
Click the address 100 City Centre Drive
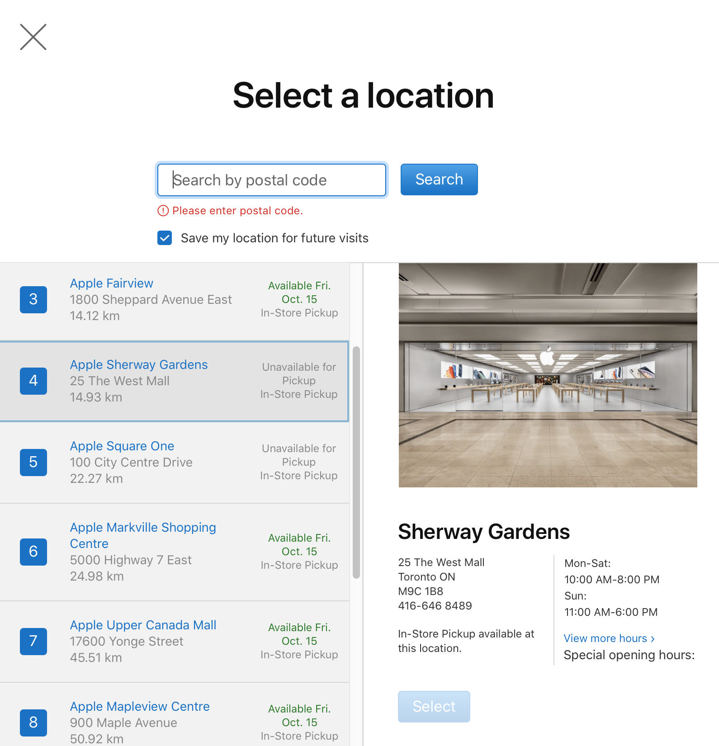coord(131,462)
